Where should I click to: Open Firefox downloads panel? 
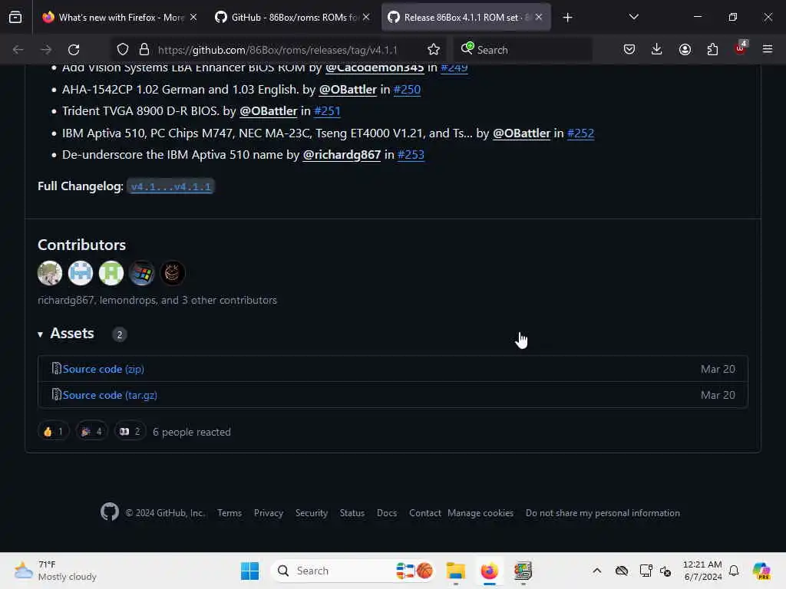coord(657,50)
